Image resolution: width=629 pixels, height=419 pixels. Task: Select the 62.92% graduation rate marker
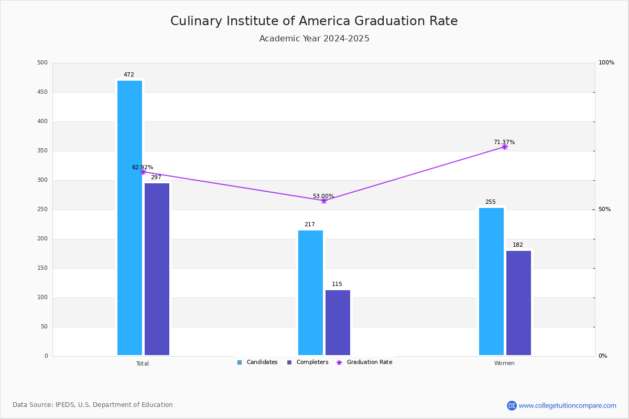143,172
